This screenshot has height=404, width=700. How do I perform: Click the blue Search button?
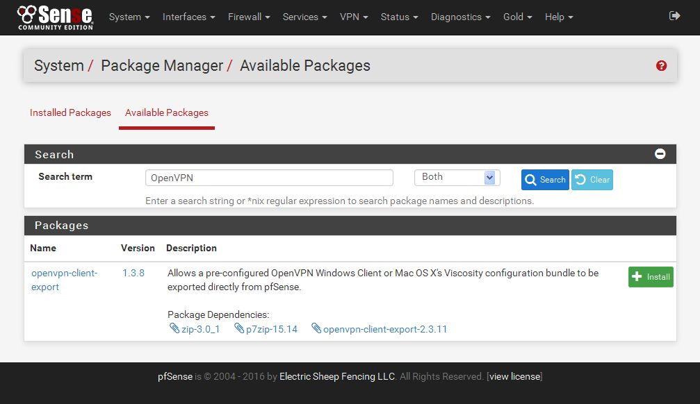click(545, 180)
